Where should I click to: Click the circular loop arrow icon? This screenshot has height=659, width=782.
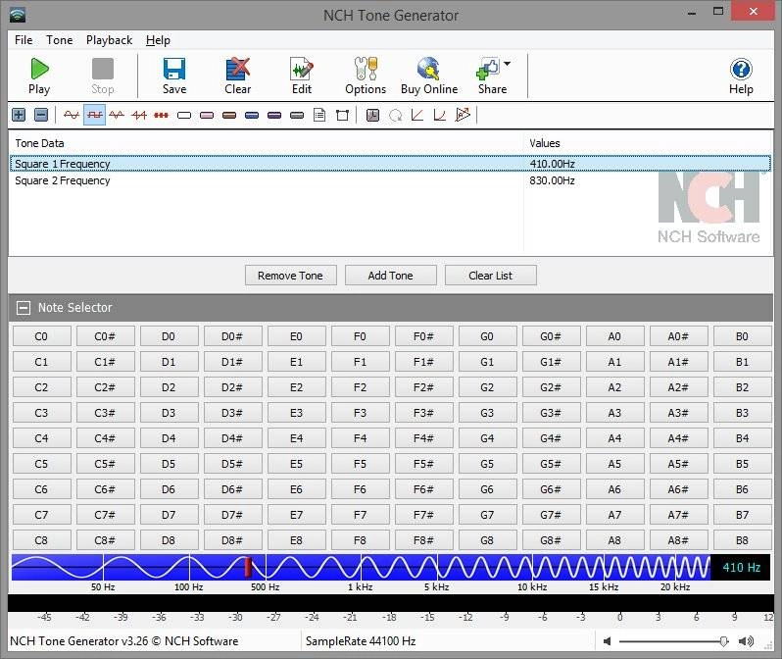point(396,116)
